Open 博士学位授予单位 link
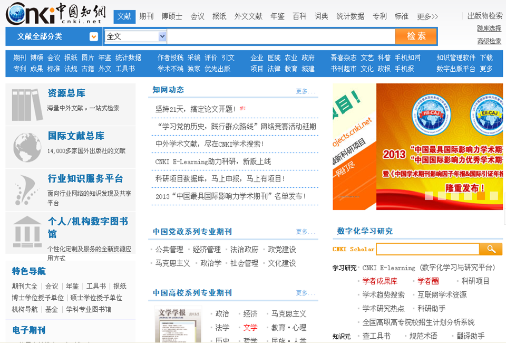This screenshot has width=506, height=343. point(38,298)
